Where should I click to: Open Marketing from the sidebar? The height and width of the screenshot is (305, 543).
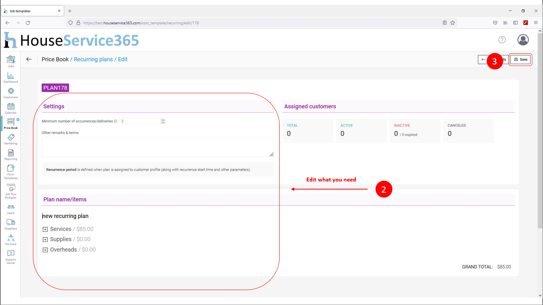click(11, 138)
